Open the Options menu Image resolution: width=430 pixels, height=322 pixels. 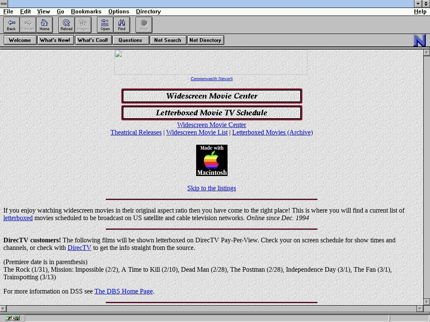tap(118, 11)
